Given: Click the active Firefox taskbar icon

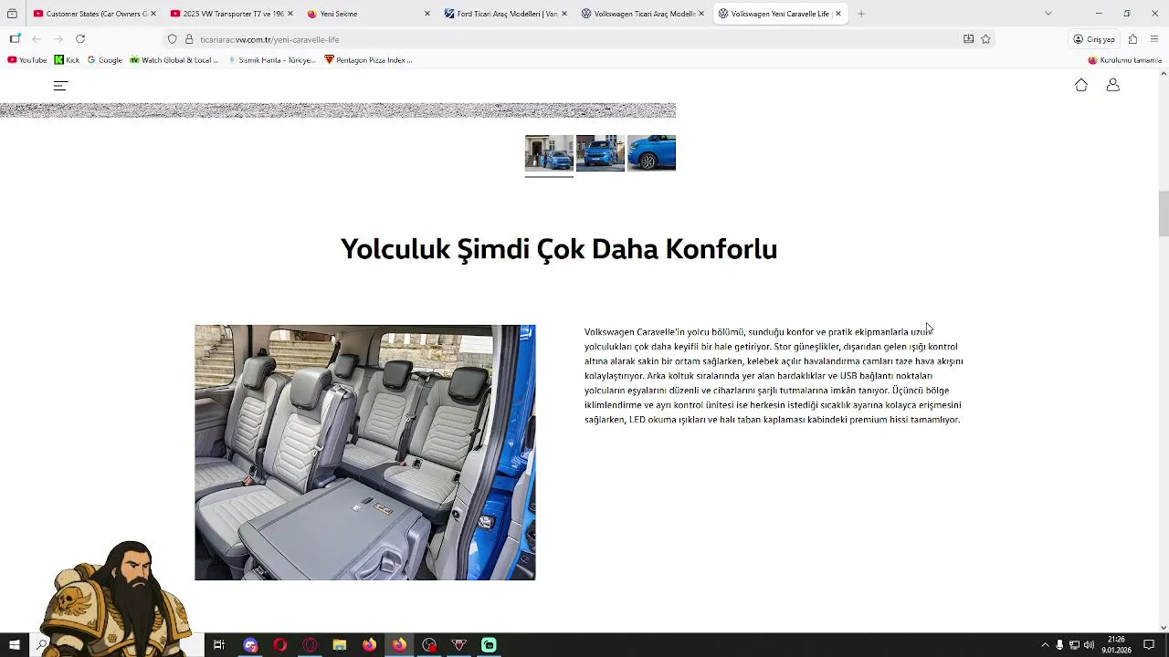Looking at the screenshot, I should (x=399, y=645).
